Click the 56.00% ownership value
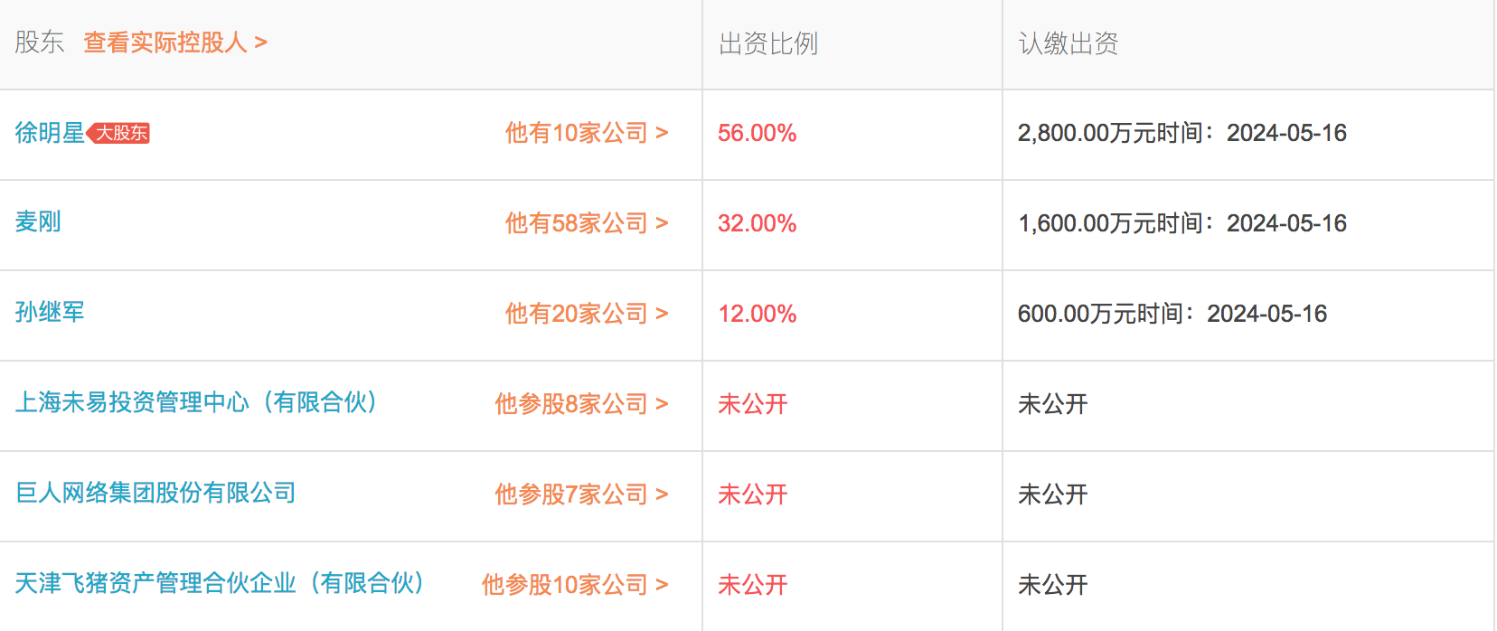 tap(757, 134)
